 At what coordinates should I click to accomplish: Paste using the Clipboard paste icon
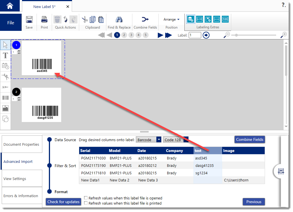click(101, 19)
